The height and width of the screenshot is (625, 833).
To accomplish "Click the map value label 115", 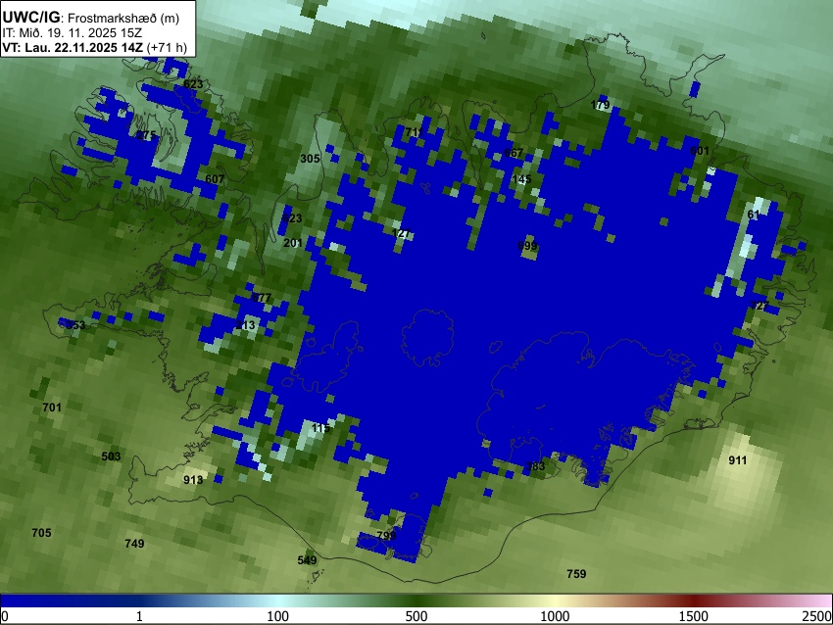I will pos(320,428).
